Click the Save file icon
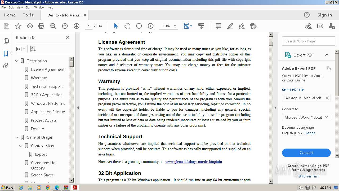 tap(7, 26)
